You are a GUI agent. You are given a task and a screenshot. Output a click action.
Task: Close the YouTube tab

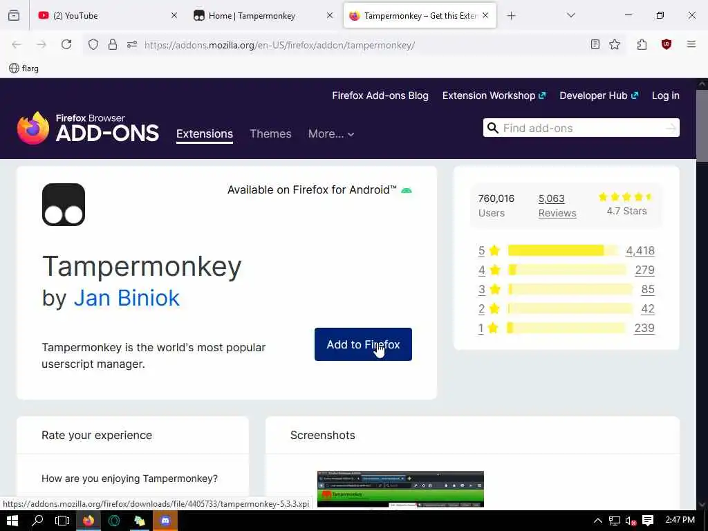point(174,15)
